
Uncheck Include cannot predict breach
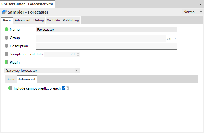click(63, 88)
